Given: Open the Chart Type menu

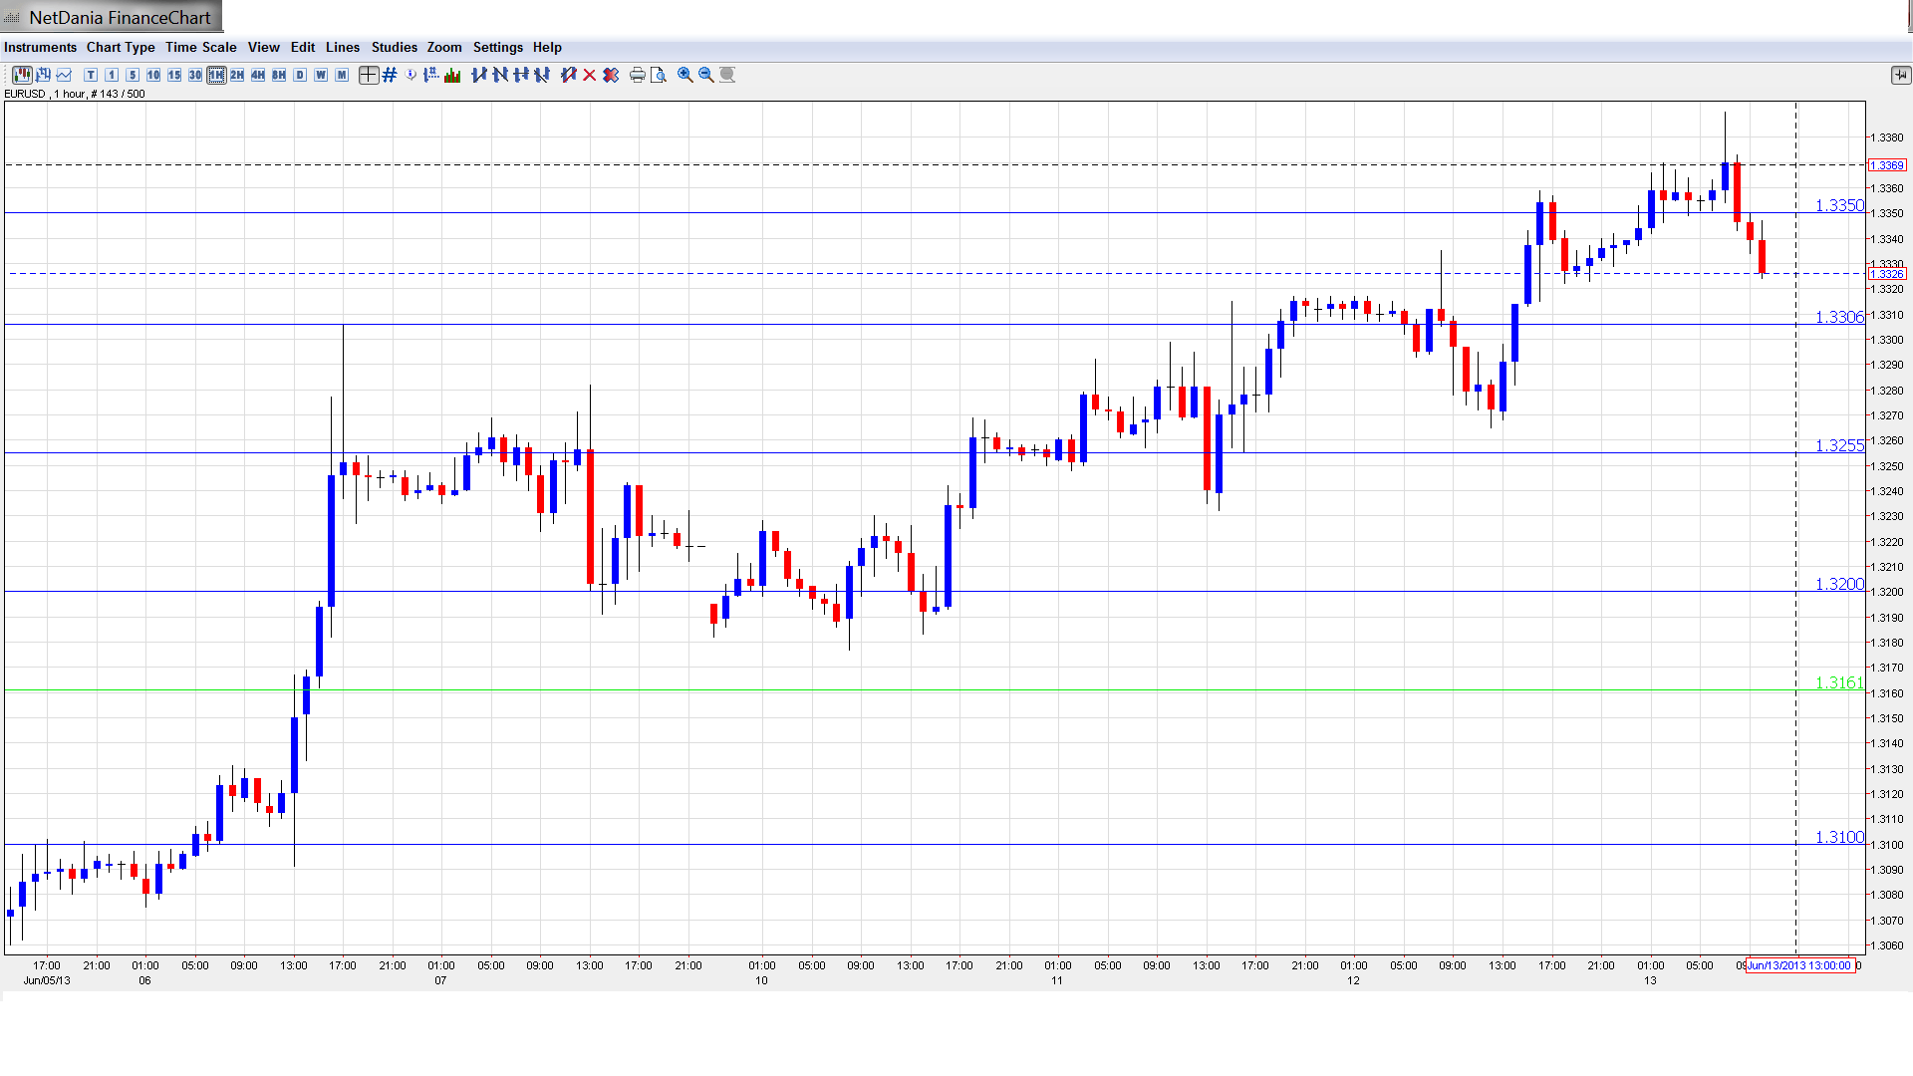Looking at the screenshot, I should 121,47.
